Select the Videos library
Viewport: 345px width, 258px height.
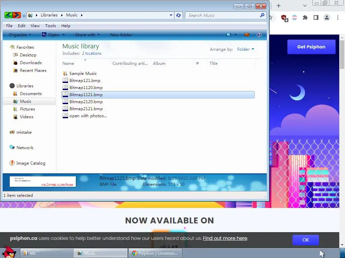26,117
